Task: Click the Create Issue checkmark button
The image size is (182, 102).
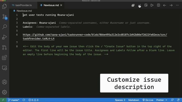Action: (x=140, y=5)
